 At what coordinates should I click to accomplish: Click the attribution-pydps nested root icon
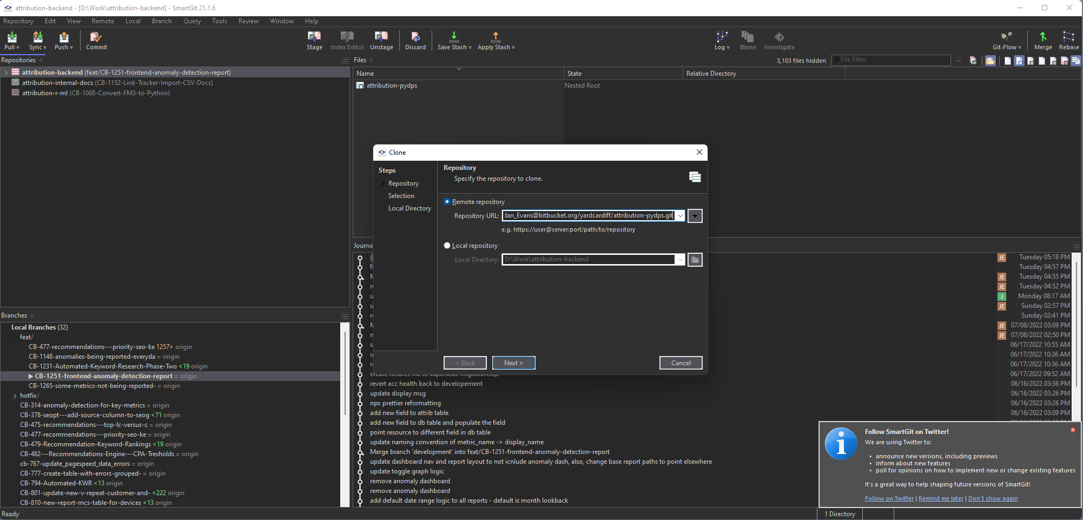click(x=360, y=85)
